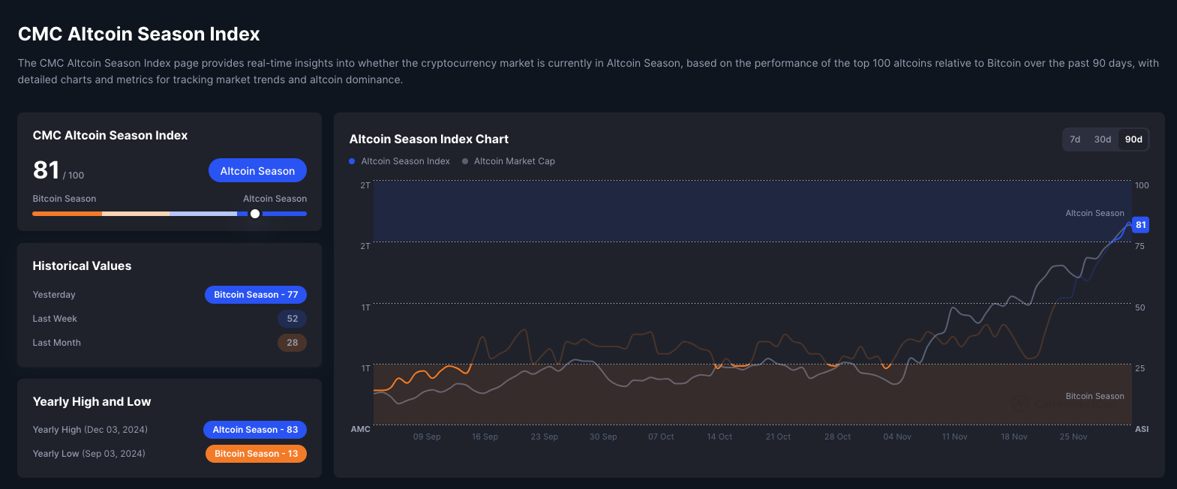Toggle the Altcoin Season Index legend series

coord(400,161)
